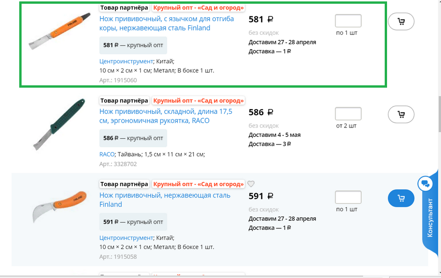The height and width of the screenshot is (278, 441).
Task: Open stainless steel Finland grafting knife link
Action: (165, 200)
